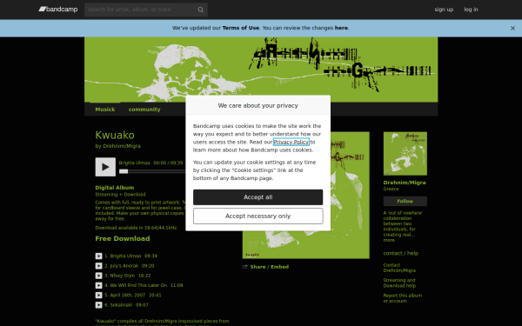The width and height of the screenshot is (522, 326).
Task: Play track 1 Brigitia Ulmaa
Action: pyautogui.click(x=99, y=256)
